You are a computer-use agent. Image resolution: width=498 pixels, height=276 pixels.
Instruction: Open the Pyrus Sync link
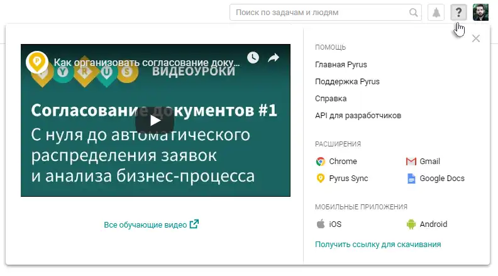pos(348,179)
